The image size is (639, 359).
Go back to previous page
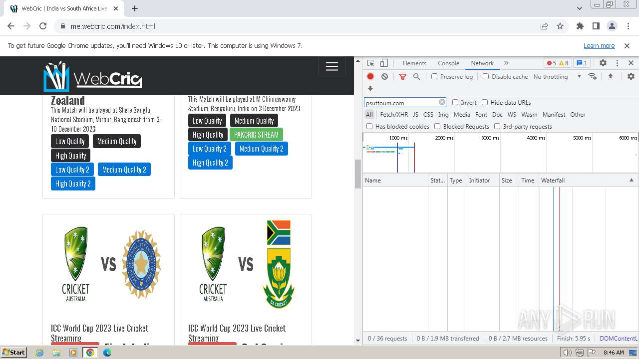pyautogui.click(x=11, y=26)
